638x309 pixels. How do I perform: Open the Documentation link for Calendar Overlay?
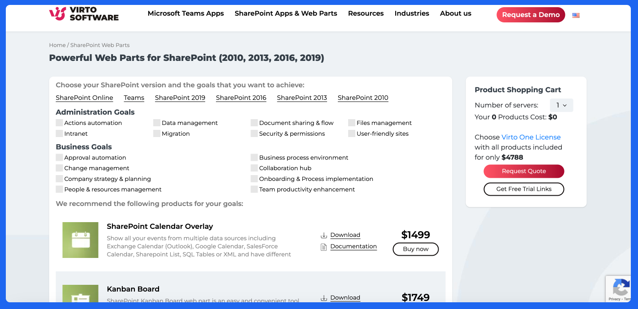(353, 247)
